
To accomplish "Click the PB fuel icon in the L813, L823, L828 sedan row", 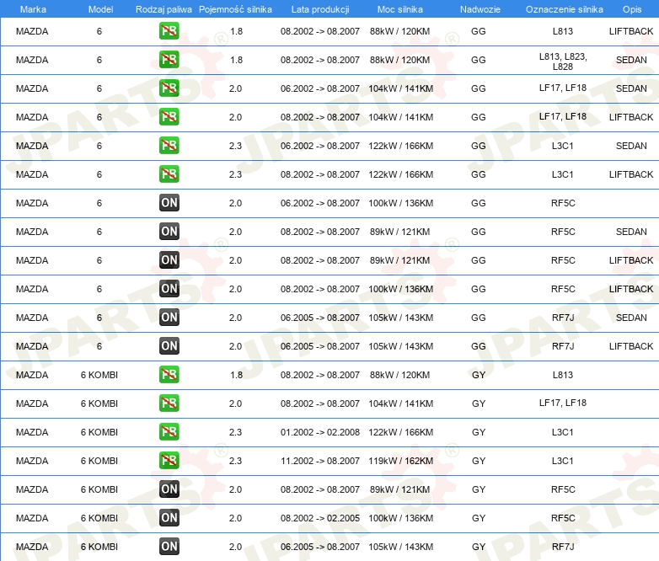I will 169,60.
